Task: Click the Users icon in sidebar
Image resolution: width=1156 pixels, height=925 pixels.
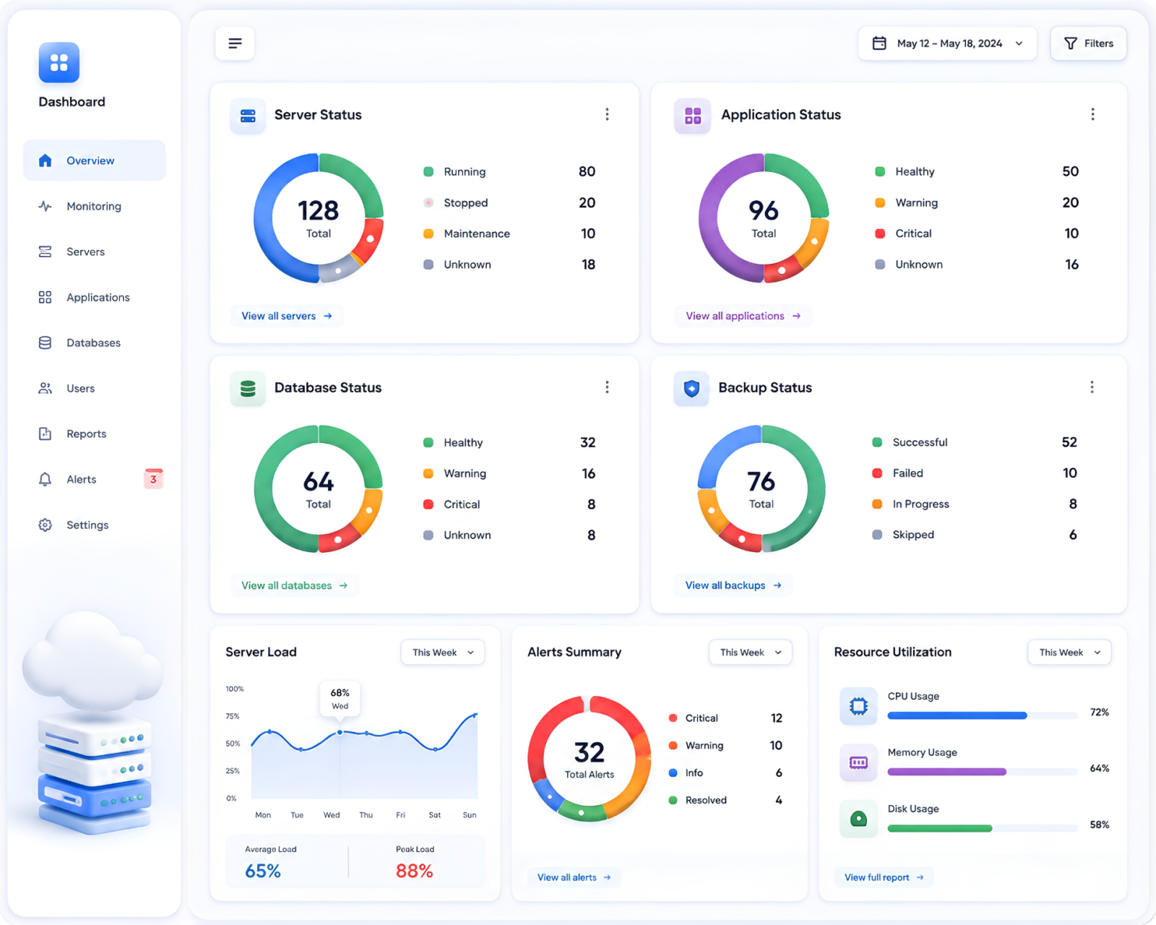Action: pyautogui.click(x=45, y=388)
